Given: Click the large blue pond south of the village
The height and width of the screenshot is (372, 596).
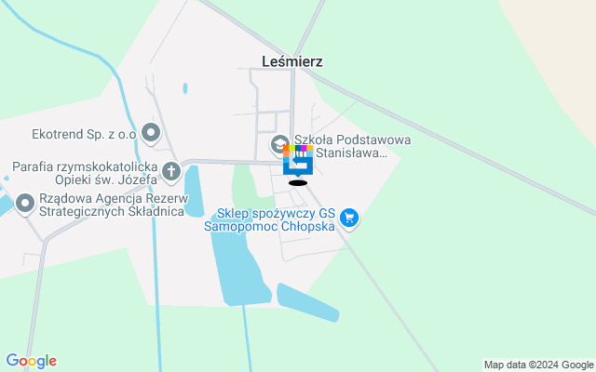Looking at the screenshot, I should point(240,266).
